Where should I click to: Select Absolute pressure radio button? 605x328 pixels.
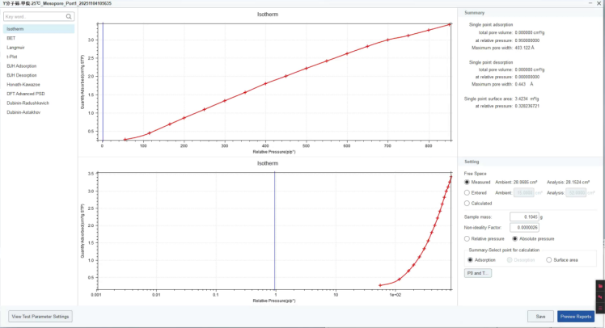pos(515,239)
